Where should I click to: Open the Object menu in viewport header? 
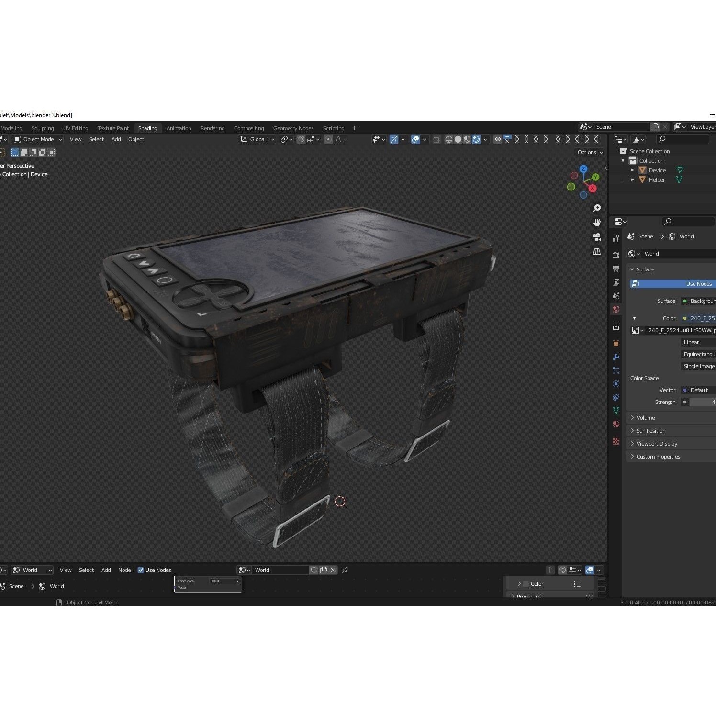(136, 139)
